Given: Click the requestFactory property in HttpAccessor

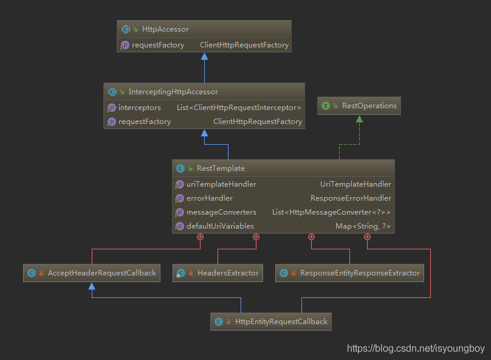Looking at the screenshot, I should point(164,44).
